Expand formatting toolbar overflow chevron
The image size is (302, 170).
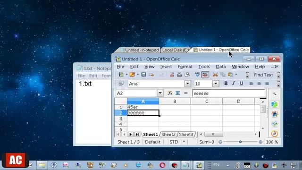pos(278,84)
